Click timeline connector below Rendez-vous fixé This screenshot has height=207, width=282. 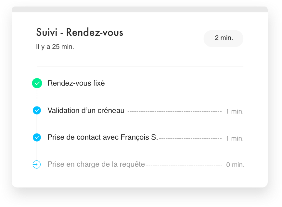(x=37, y=97)
